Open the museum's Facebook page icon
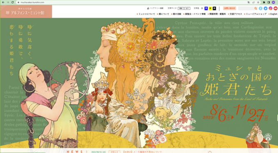The height and width of the screenshot is (153, 278). [260, 8]
